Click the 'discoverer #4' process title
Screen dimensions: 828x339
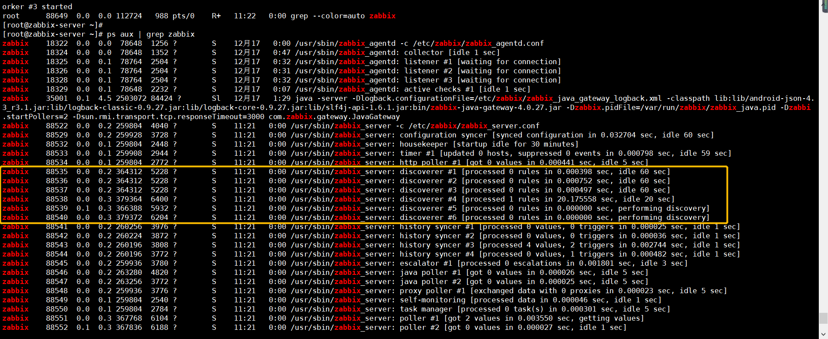coord(428,199)
